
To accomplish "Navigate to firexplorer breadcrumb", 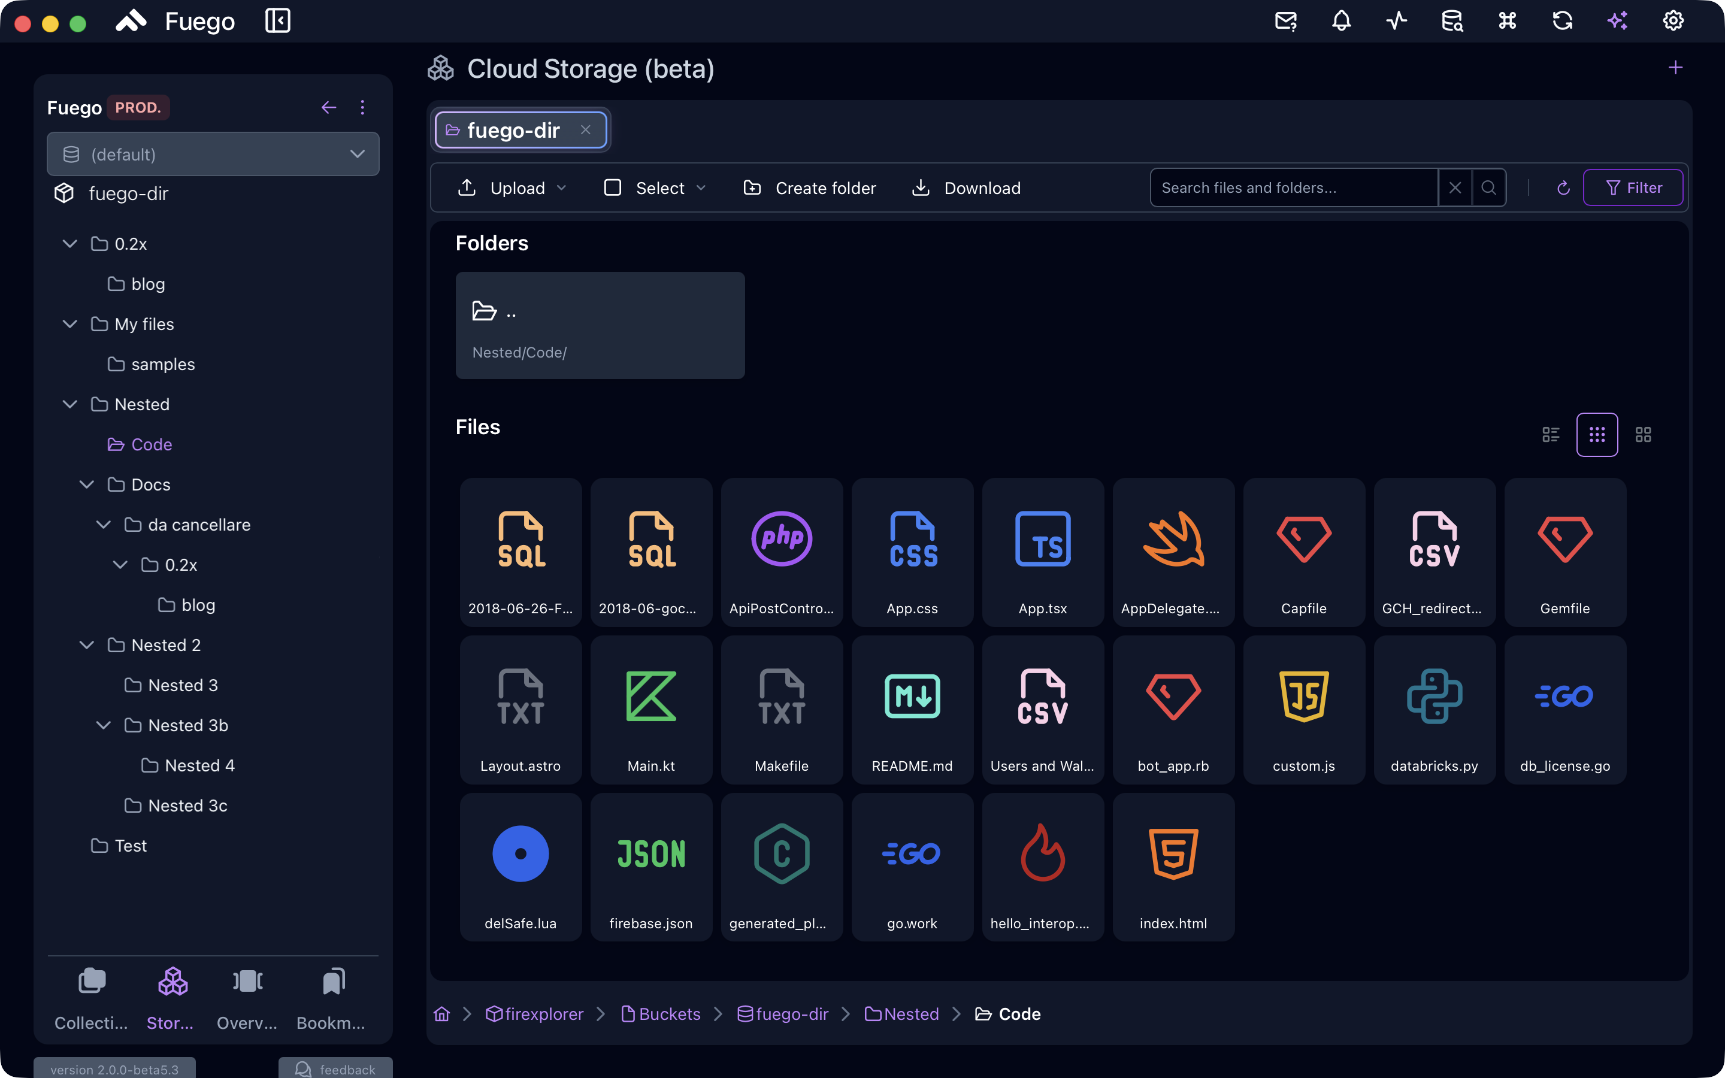I will pos(534,1014).
